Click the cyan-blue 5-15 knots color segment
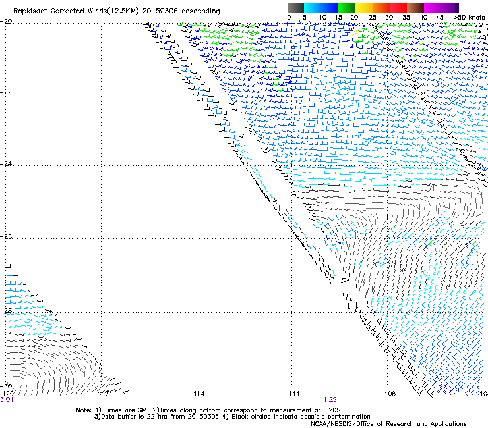 point(321,8)
